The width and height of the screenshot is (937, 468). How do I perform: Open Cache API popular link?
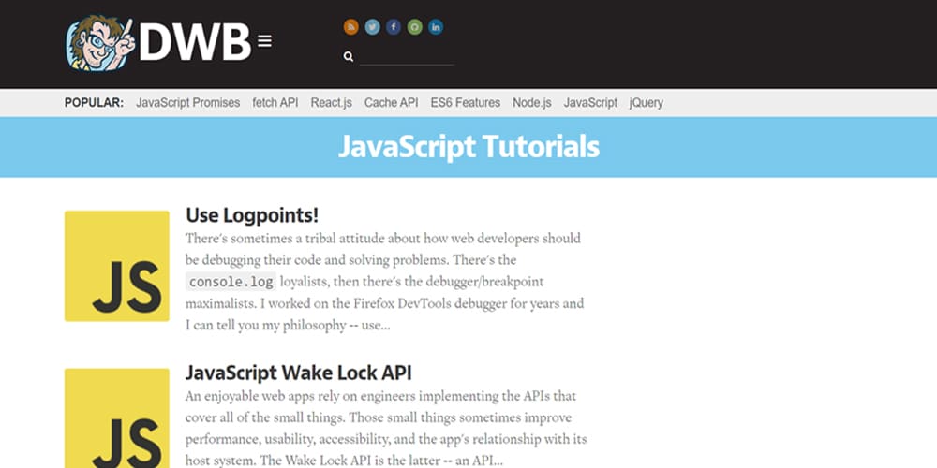(392, 103)
